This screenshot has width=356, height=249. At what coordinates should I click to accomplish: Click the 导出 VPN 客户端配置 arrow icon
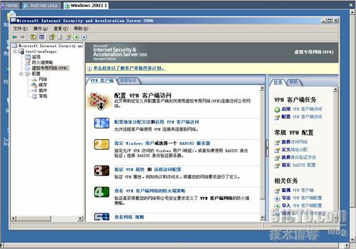pos(277,198)
